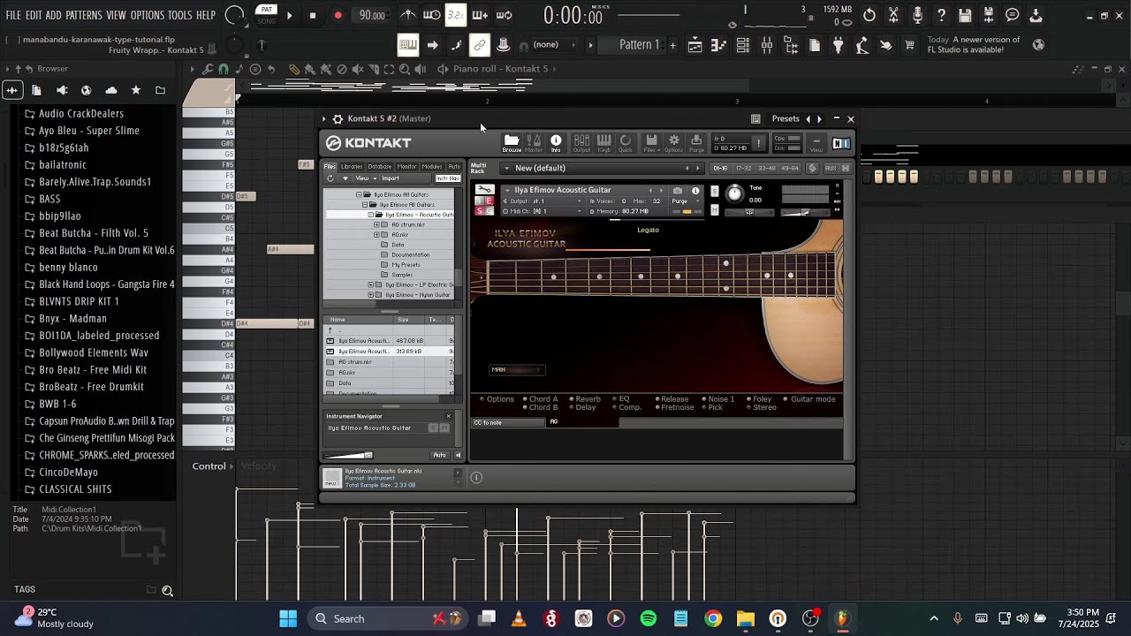Viewport: 1131px width, 636px height.
Task: Open the Kontakt Browse panel button
Action: click(512, 143)
